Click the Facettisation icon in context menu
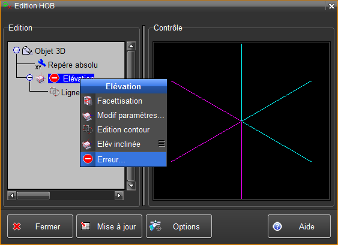The image size is (338, 245). coord(88,101)
